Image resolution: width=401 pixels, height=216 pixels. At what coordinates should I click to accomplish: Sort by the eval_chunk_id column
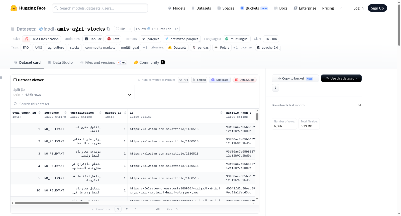(40, 113)
